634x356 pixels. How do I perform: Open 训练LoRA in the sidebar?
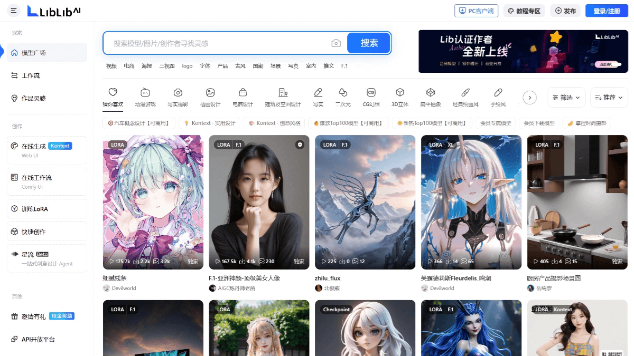47,209
